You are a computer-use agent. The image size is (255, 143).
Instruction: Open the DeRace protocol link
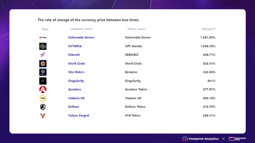click(73, 107)
